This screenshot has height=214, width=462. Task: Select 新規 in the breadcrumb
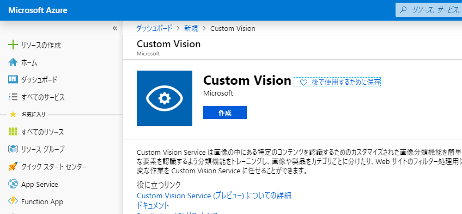tap(191, 28)
